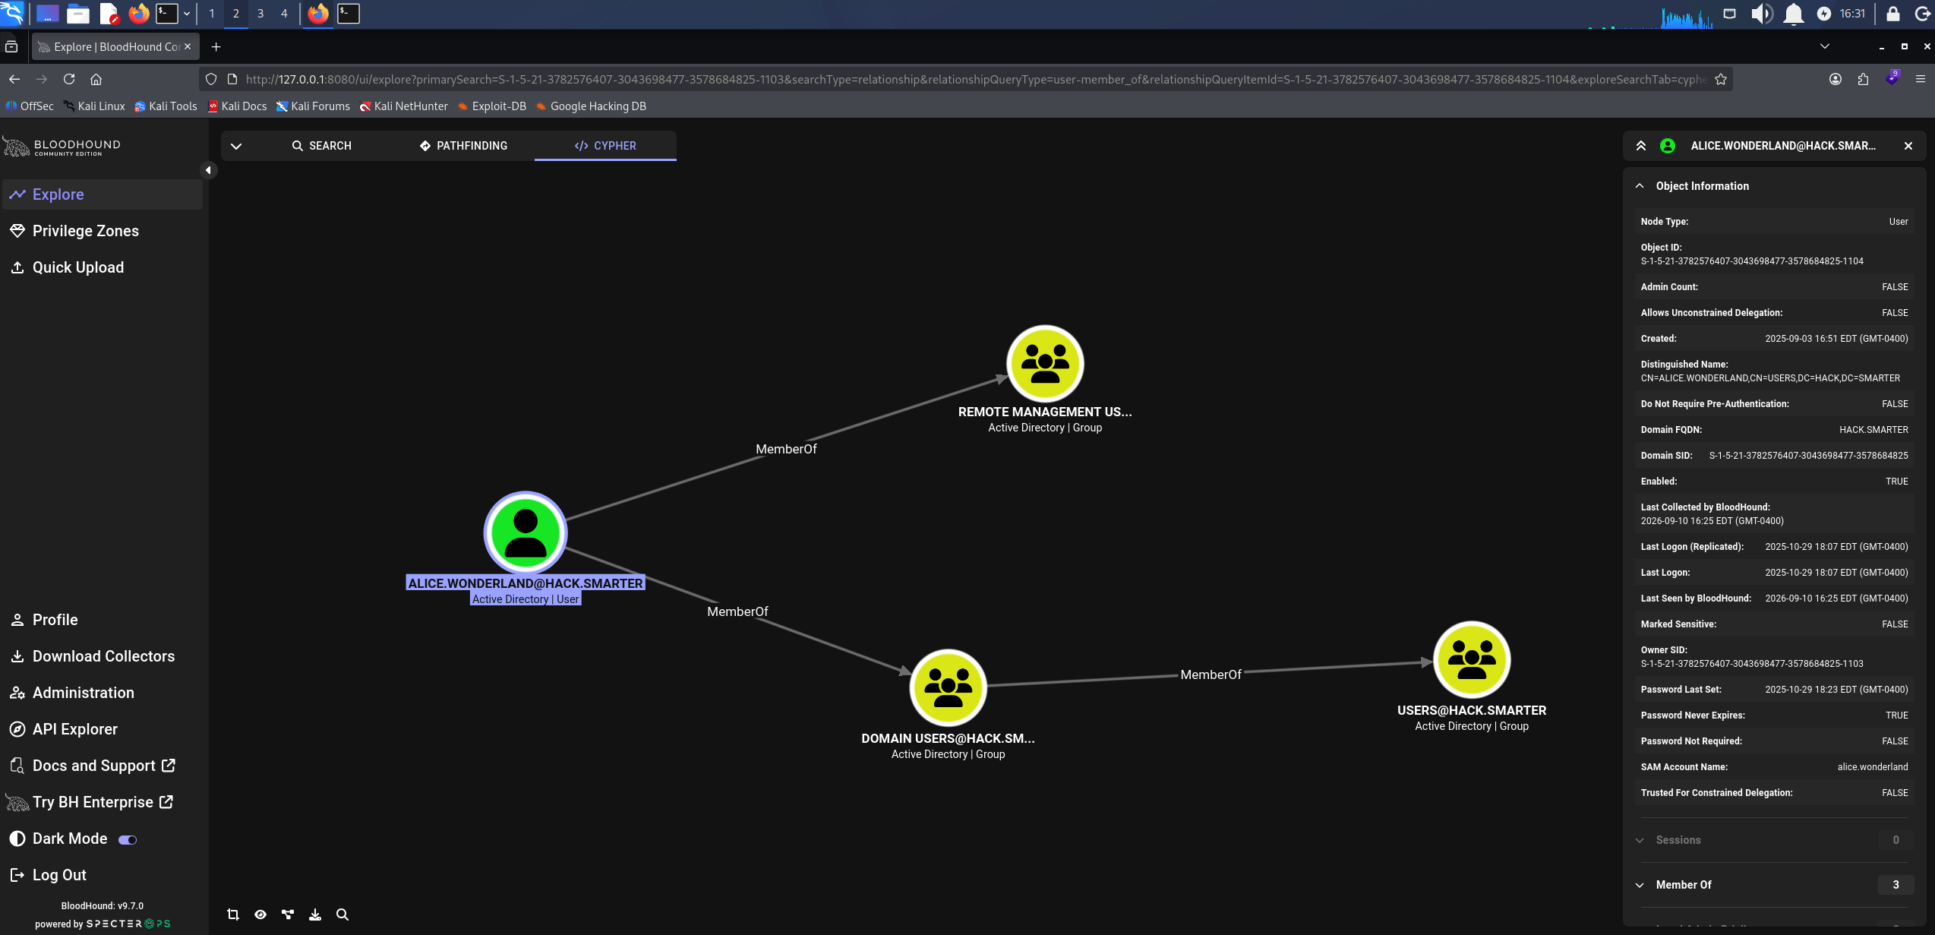Open terminal dropdown arrow in taskbar

click(x=187, y=14)
